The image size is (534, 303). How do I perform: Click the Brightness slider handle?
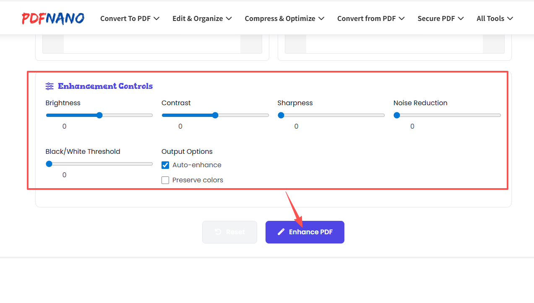[x=99, y=115]
